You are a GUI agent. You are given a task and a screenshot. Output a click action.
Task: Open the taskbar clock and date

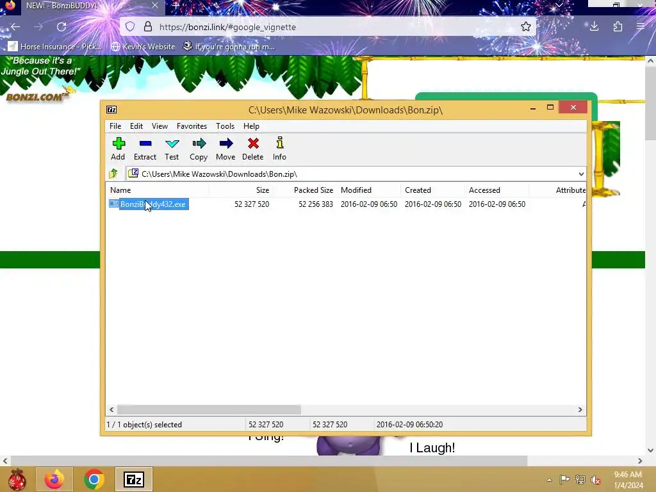628,480
